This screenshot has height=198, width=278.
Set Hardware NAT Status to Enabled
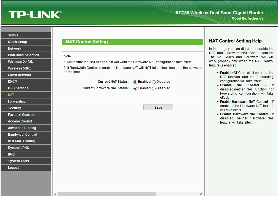(x=135, y=89)
